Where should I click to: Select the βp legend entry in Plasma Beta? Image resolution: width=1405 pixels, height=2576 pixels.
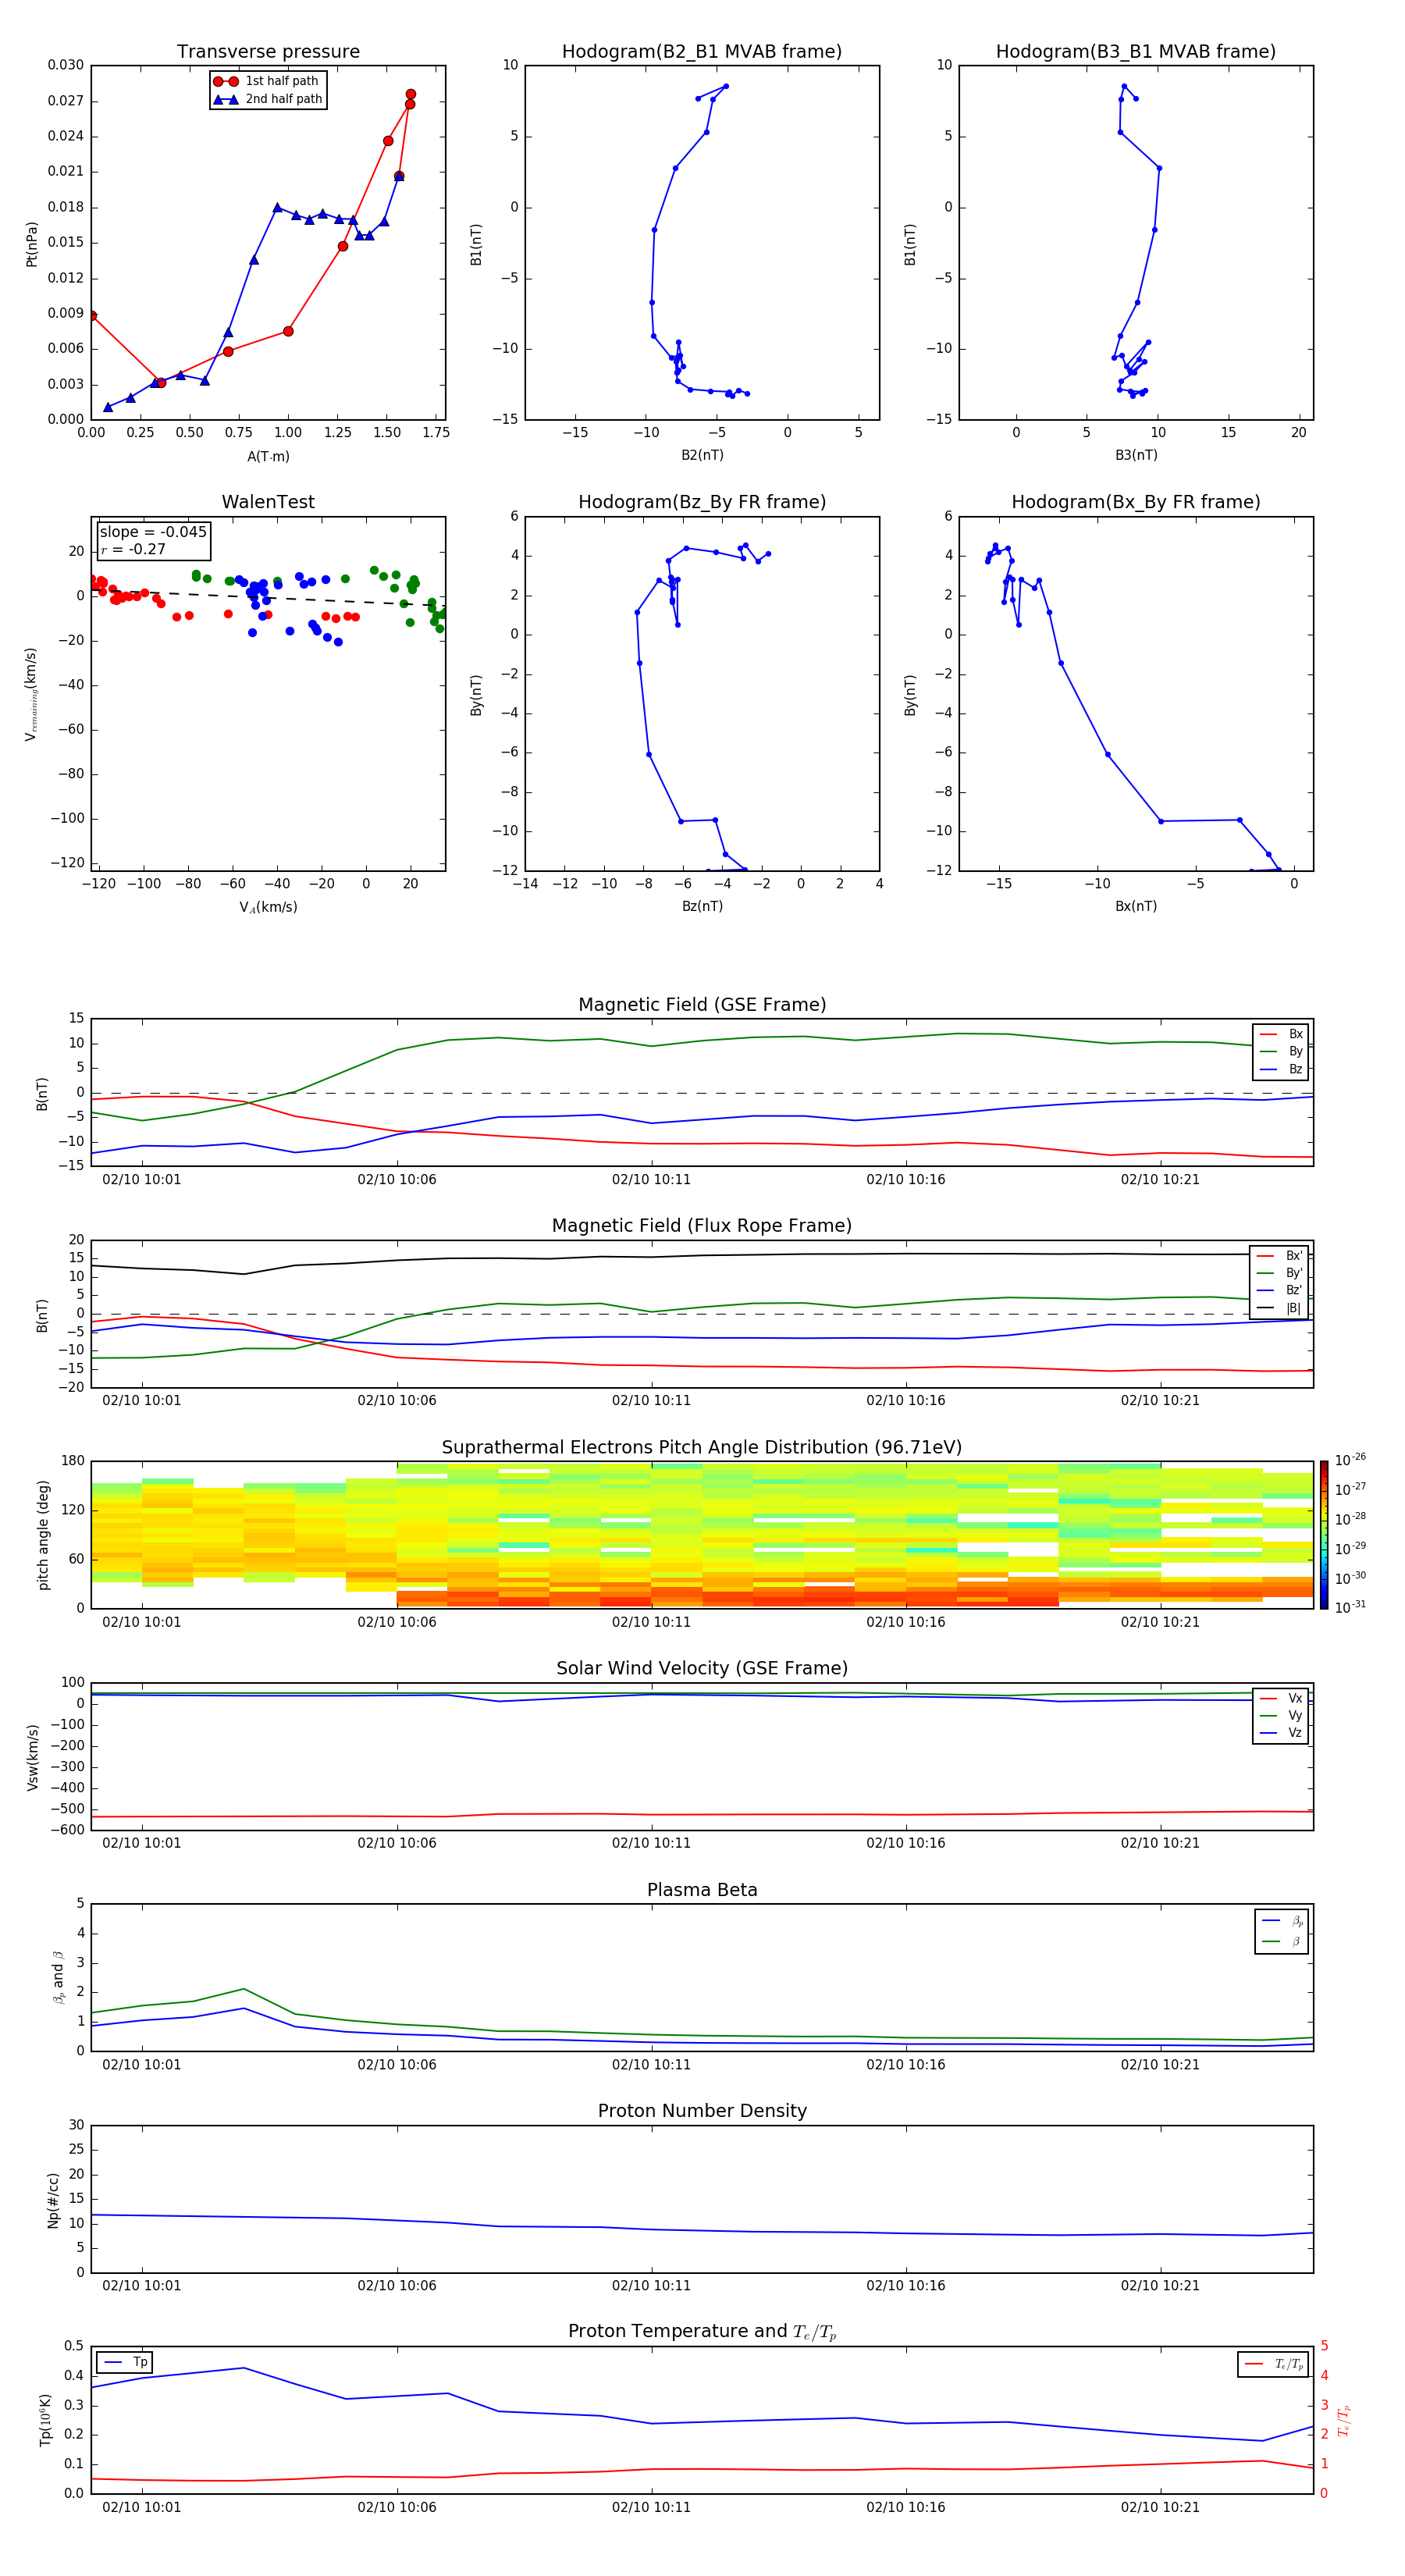pos(1282,1920)
